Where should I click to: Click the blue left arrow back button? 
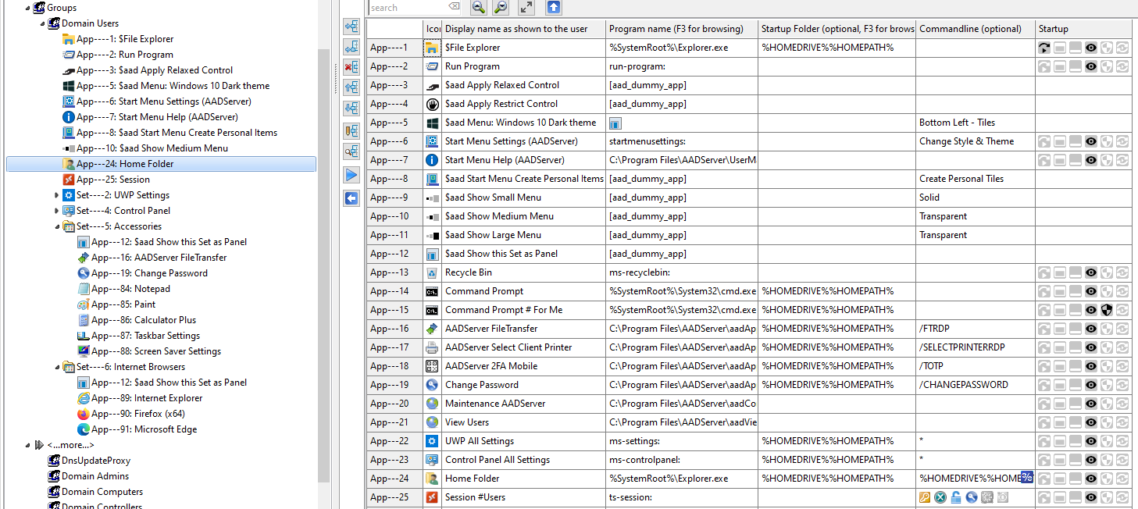(x=351, y=198)
